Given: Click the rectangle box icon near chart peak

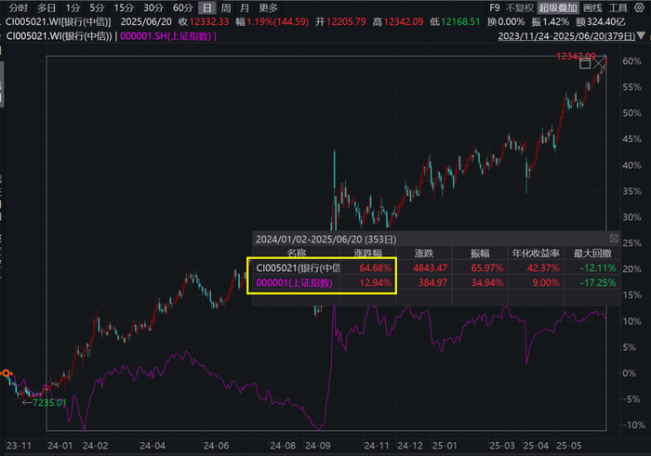Looking at the screenshot, I should 585,63.
